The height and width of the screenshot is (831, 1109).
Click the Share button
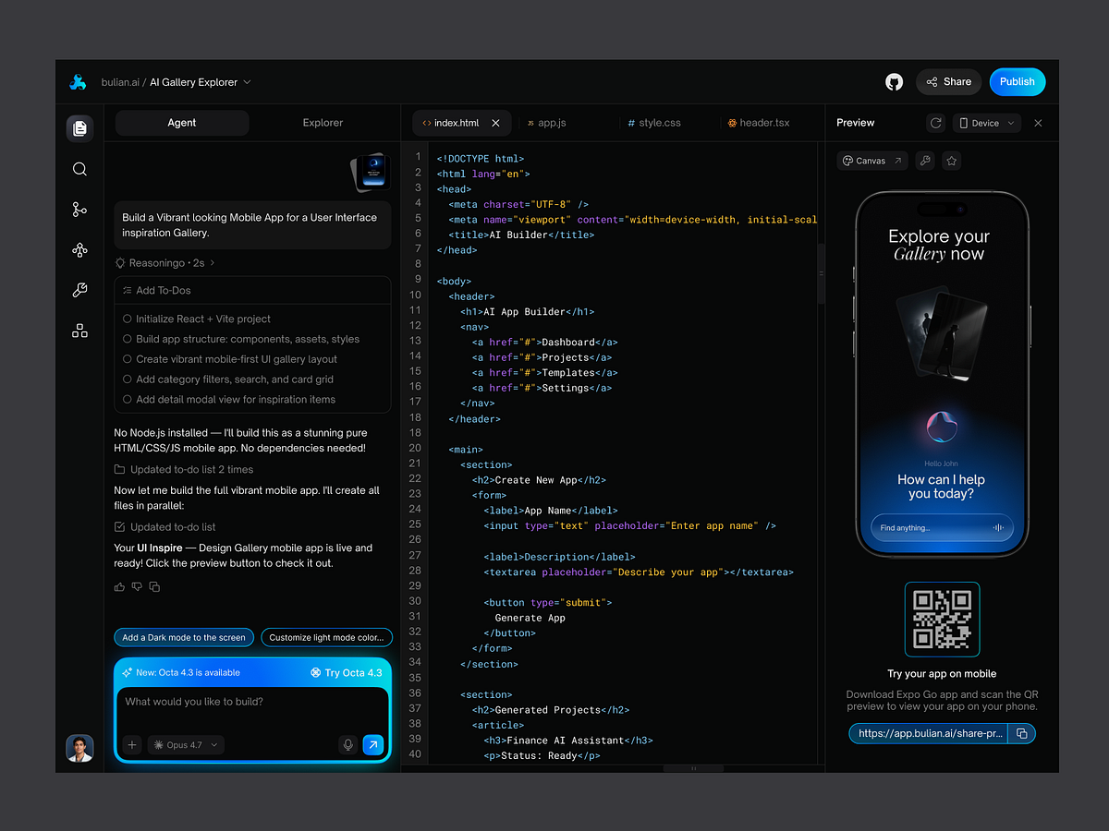tap(948, 82)
